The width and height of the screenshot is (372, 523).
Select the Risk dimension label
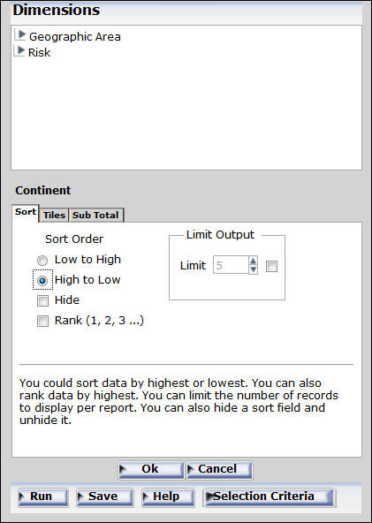[40, 53]
